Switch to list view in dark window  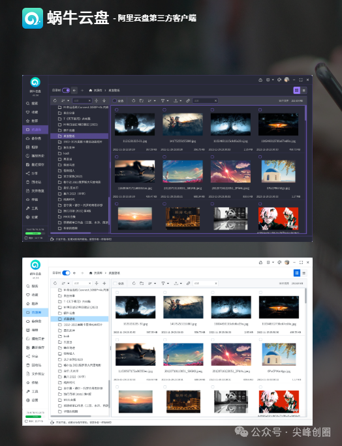304,90
